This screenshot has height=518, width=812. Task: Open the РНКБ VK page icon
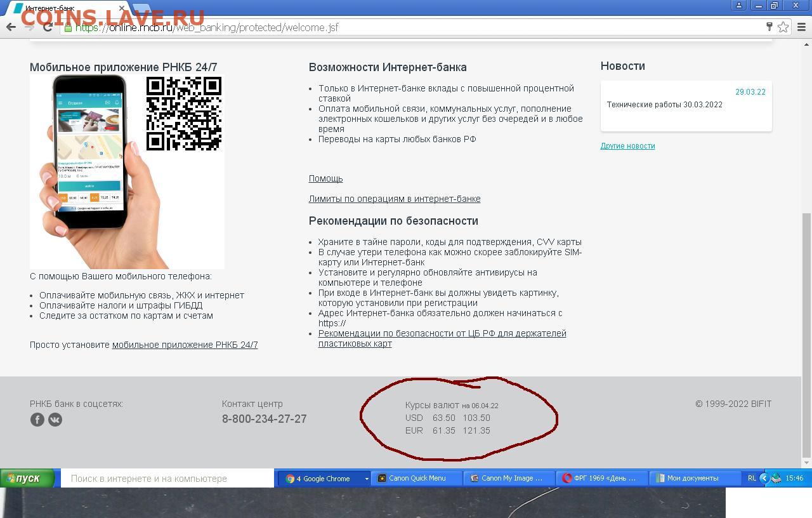(x=55, y=420)
